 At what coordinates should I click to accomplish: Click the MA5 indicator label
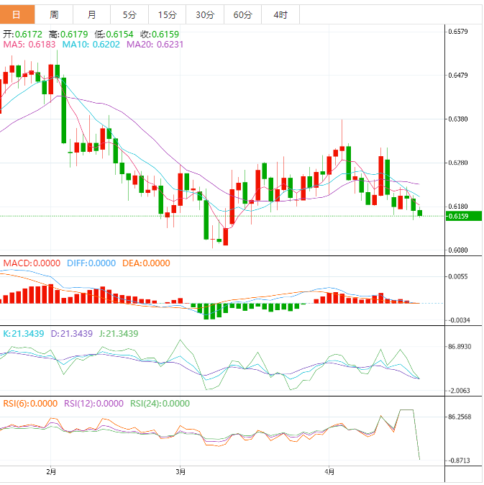point(29,45)
